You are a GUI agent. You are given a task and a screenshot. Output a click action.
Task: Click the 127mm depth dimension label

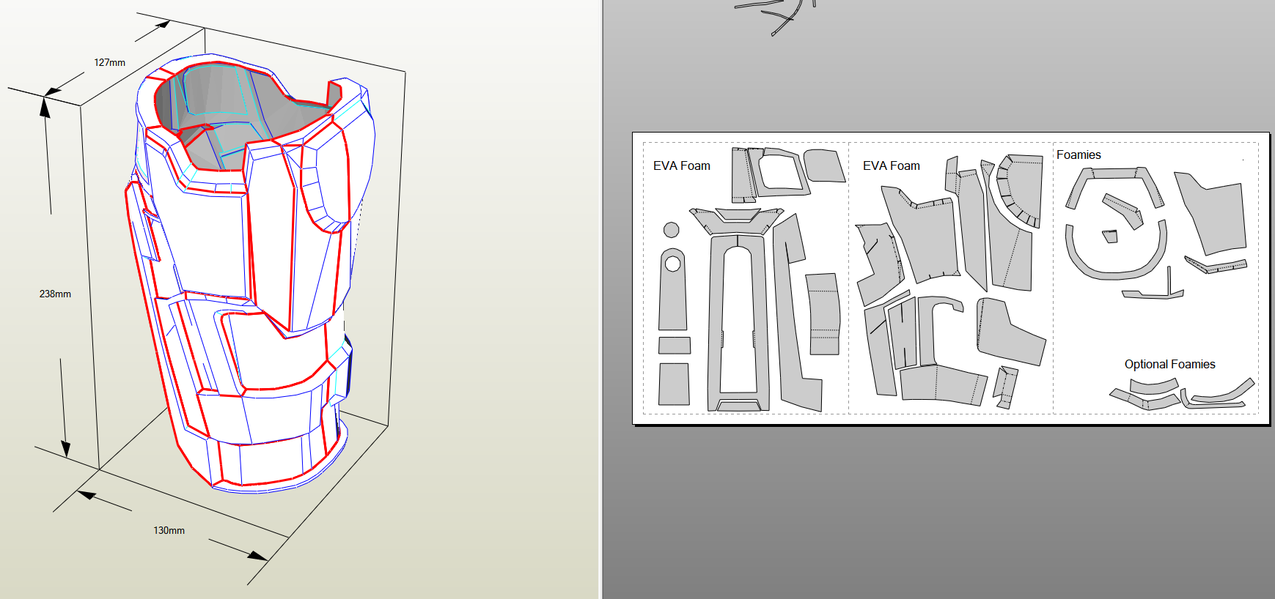(x=109, y=62)
